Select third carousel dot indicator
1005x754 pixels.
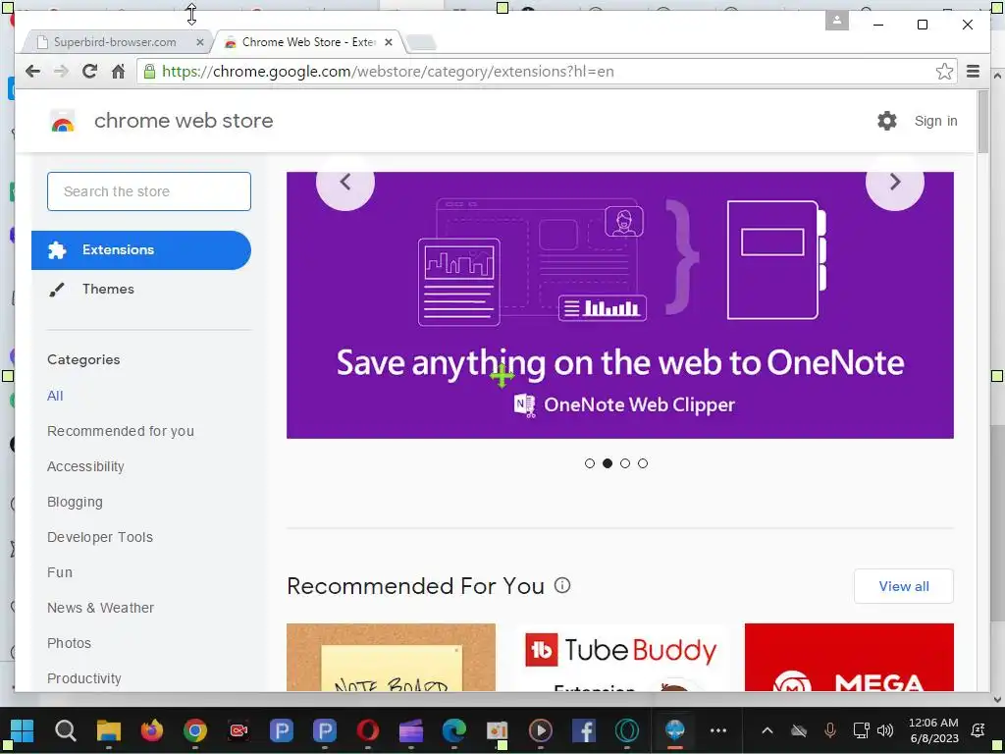[625, 463]
